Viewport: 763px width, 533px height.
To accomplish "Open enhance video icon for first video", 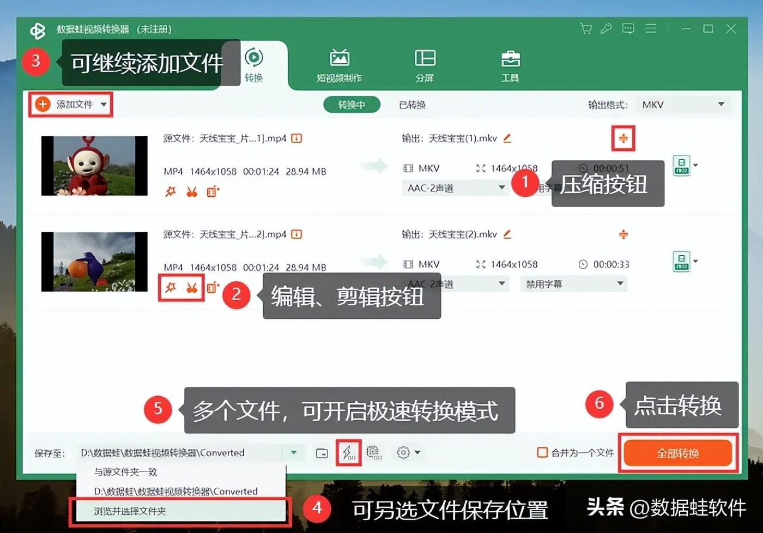I will pyautogui.click(x=213, y=192).
